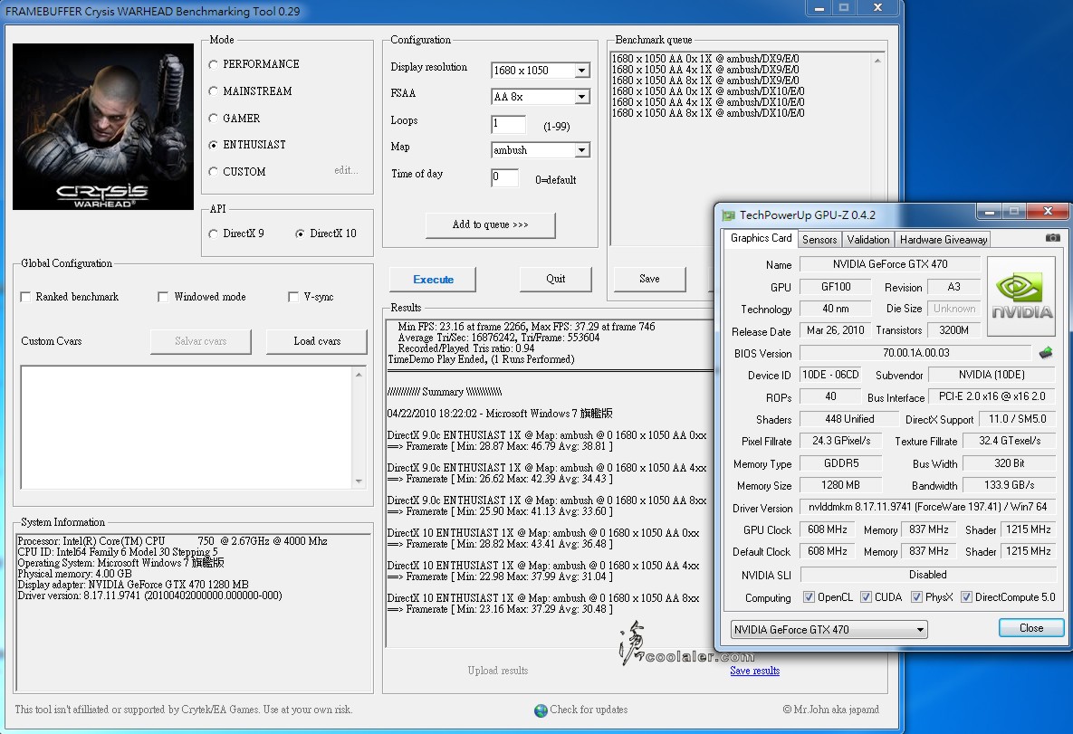Switch to Graphics Card tab
Viewport: 1073px width, 734px height.
[x=761, y=238]
